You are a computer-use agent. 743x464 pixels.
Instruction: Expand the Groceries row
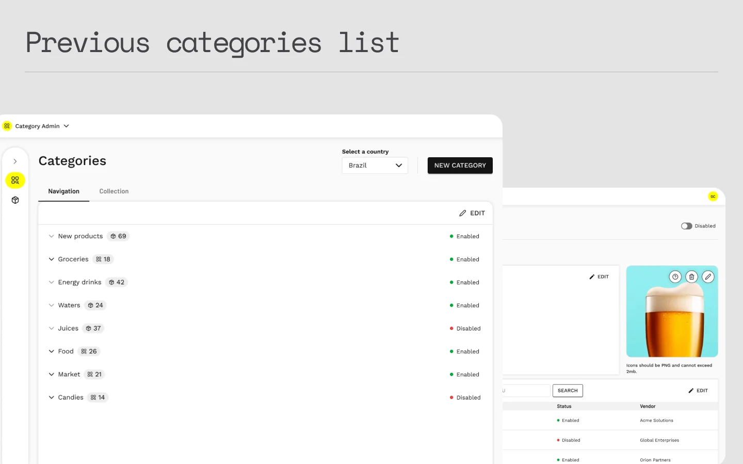point(51,259)
